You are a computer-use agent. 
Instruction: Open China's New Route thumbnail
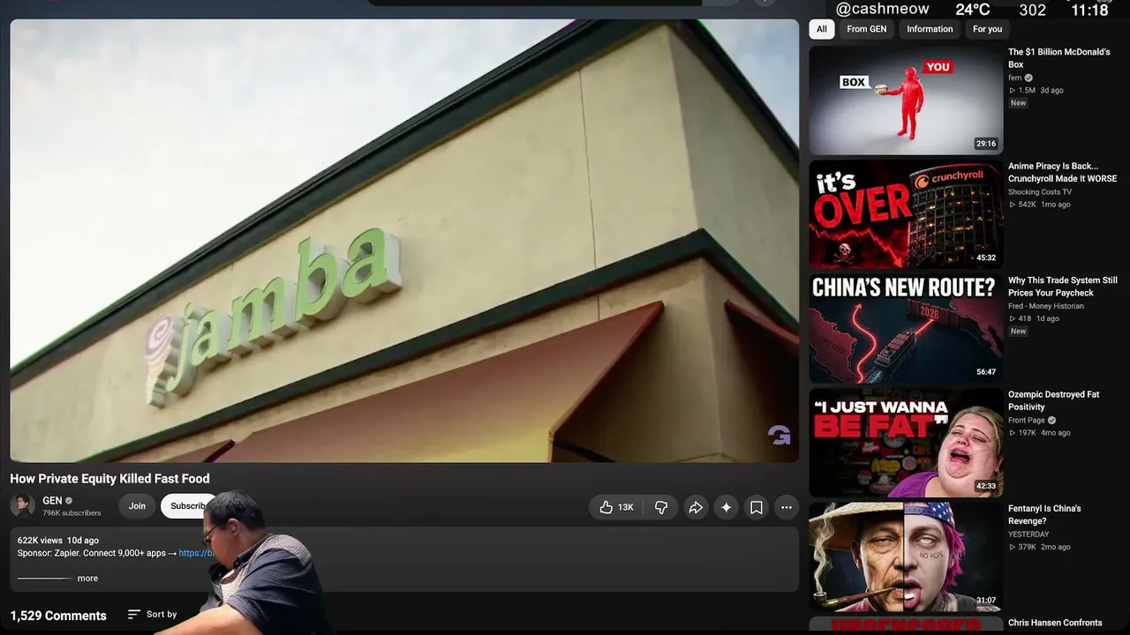pyautogui.click(x=906, y=328)
